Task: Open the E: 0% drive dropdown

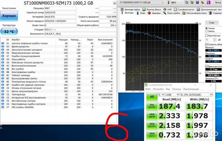Action: [x=197, y=95]
